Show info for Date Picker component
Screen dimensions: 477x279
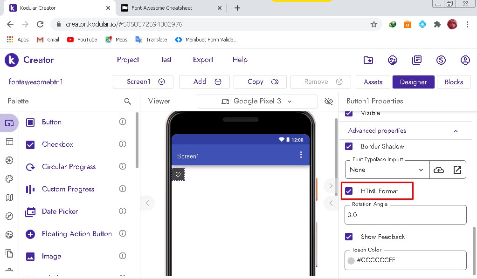(x=123, y=211)
